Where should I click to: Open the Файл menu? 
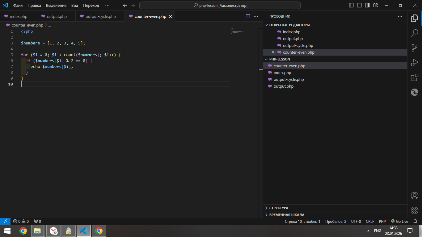coord(18,6)
